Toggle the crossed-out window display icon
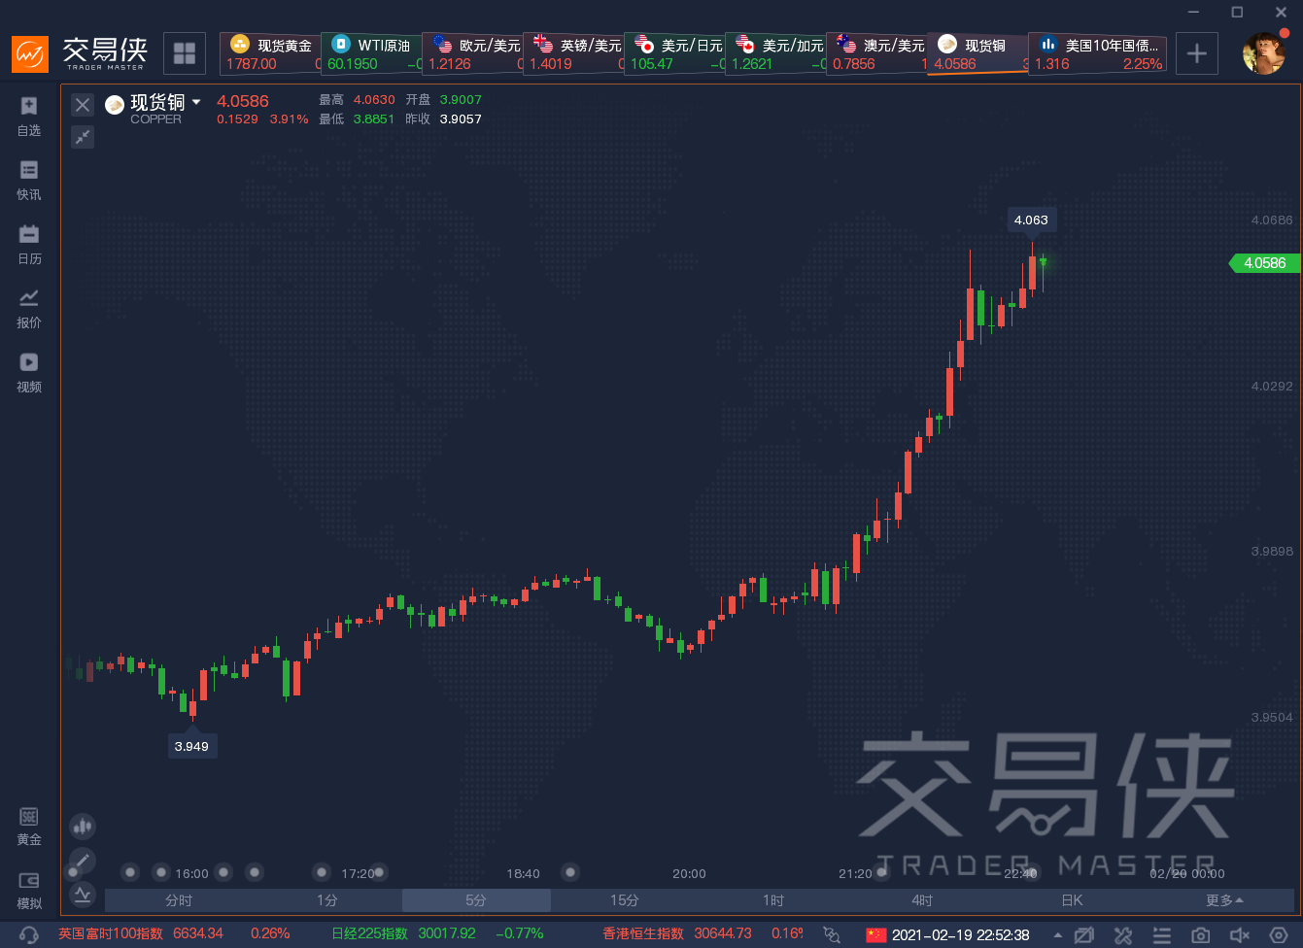The height and width of the screenshot is (948, 1303). pos(1084,935)
